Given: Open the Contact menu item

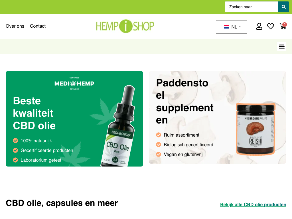Looking at the screenshot, I should [38, 26].
